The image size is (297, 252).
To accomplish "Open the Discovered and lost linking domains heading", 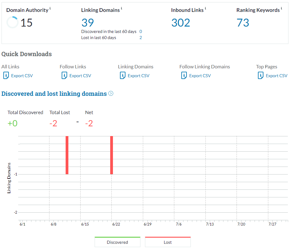I will coord(54,94).
